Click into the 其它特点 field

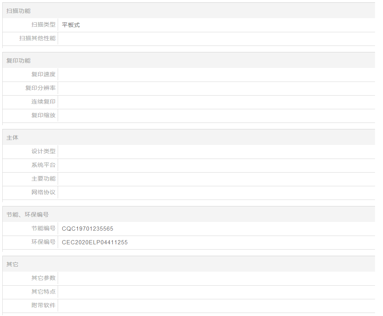(x=216, y=292)
